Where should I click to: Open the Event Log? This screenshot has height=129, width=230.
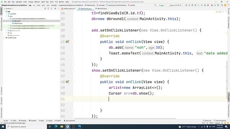(x=207, y=121)
